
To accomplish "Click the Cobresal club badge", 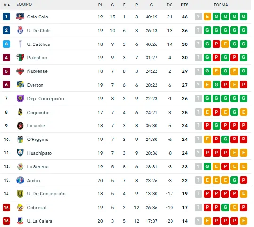I will tap(20, 207).
